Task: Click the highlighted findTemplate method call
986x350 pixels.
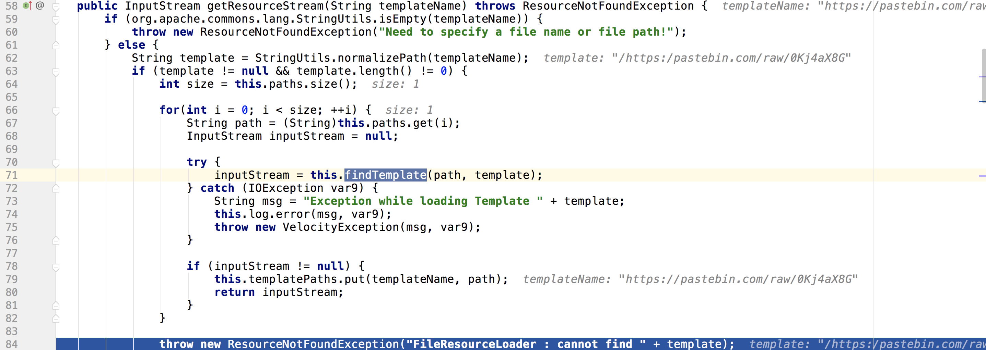Action: [385, 175]
